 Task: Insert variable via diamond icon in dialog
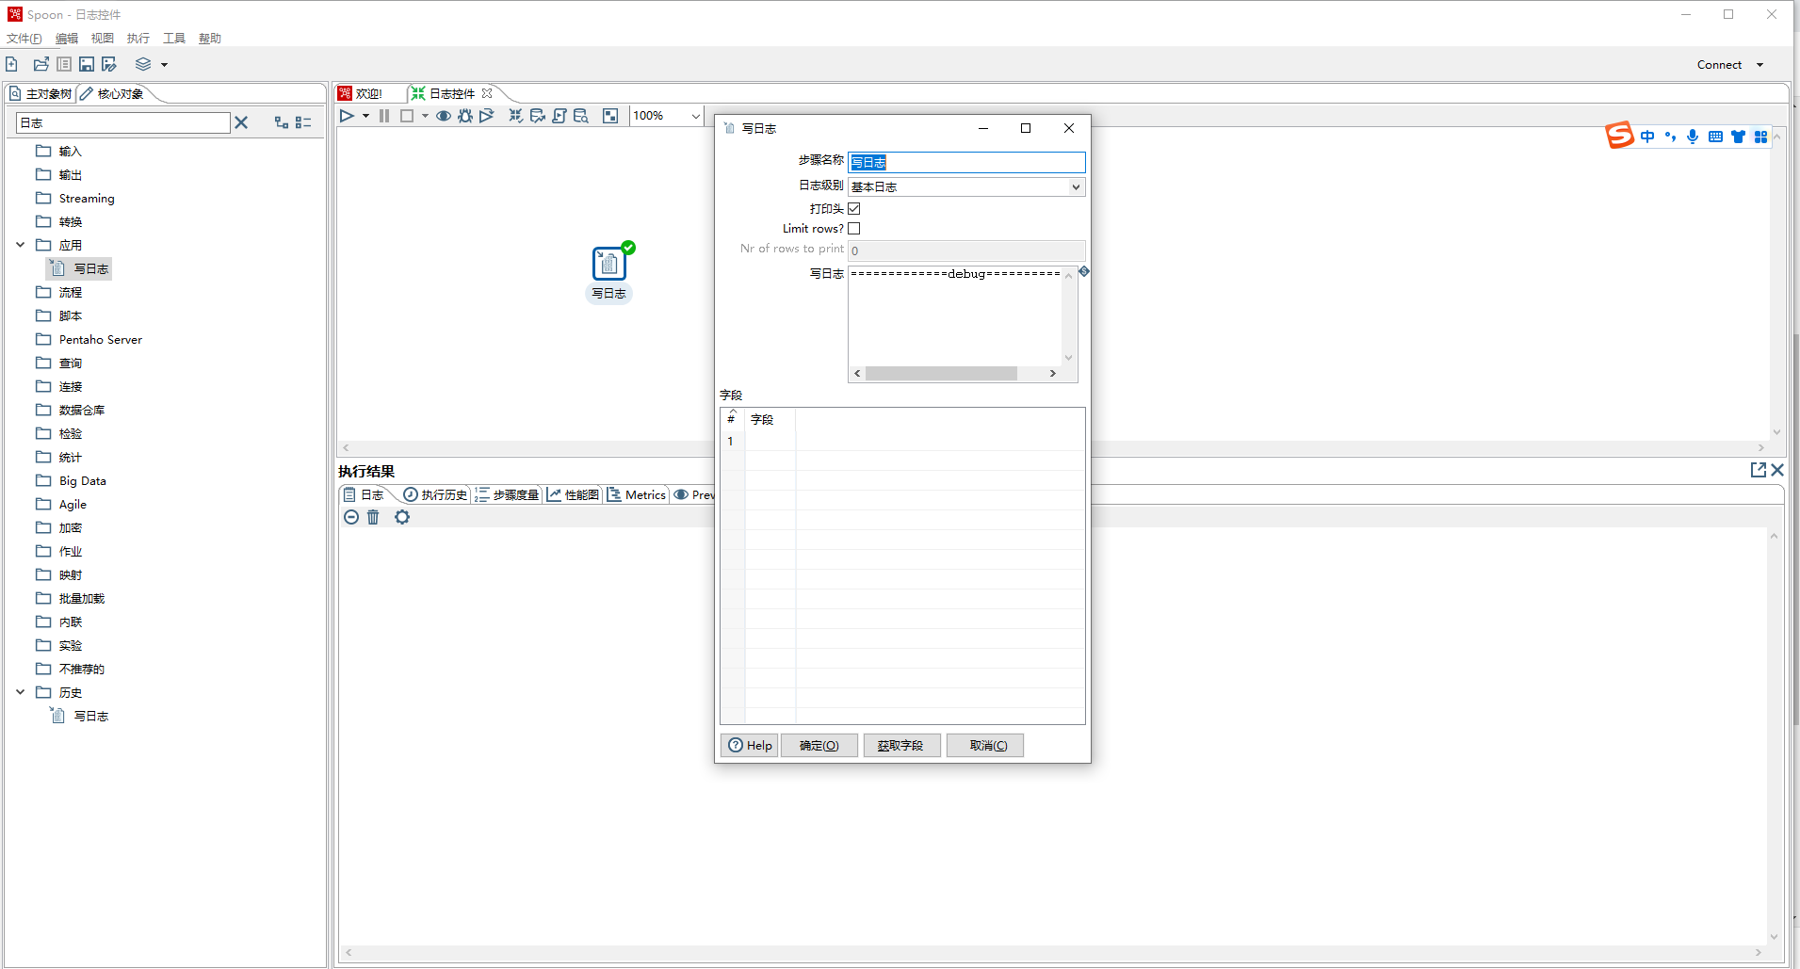click(1084, 271)
